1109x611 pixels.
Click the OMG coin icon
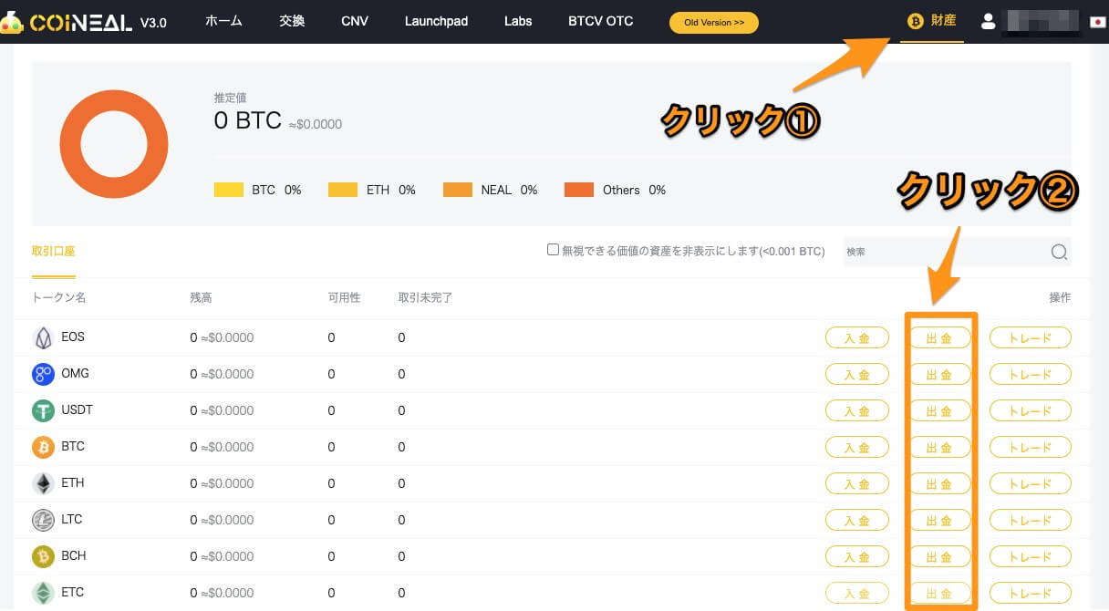point(43,374)
